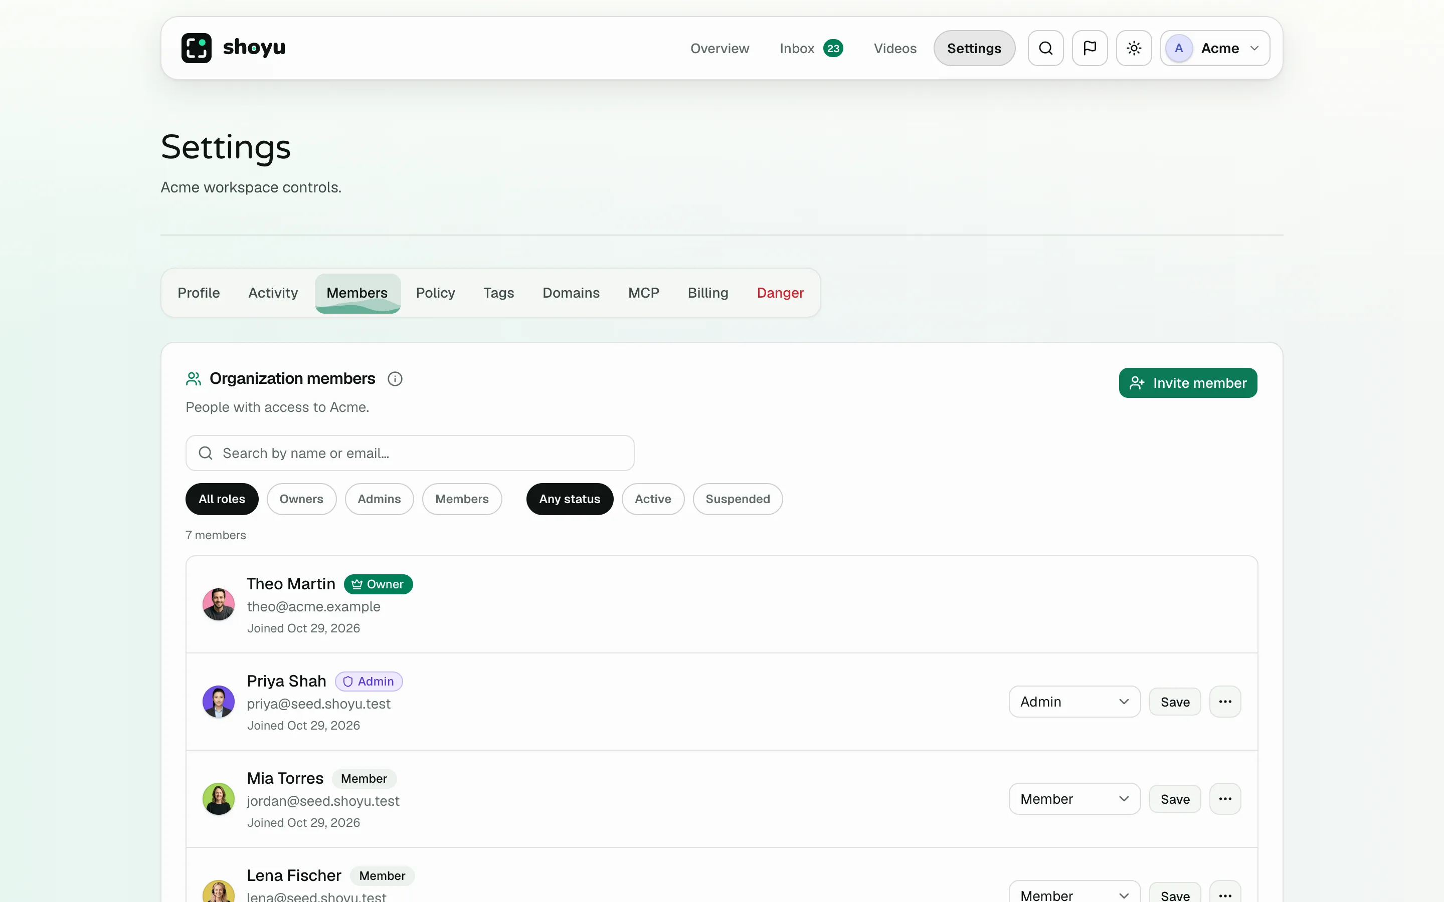Screen dimensions: 1444x902
Task: Show only Suspended members
Action: (x=738, y=499)
